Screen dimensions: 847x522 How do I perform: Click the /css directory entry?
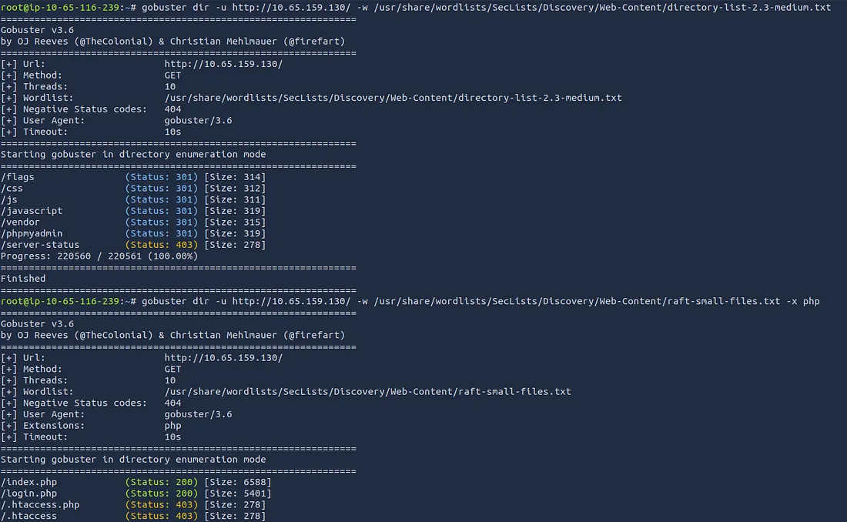click(x=12, y=188)
